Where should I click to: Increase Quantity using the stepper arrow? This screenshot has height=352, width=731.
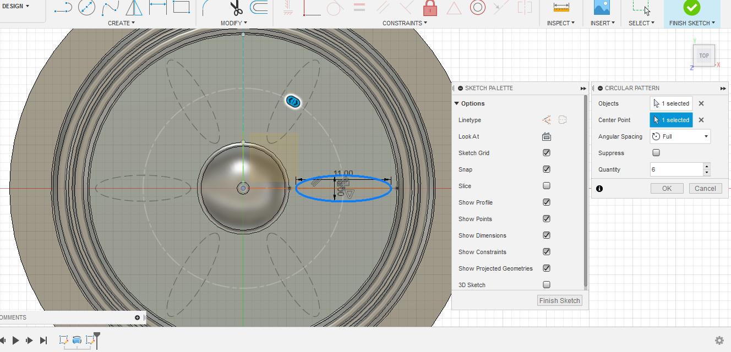click(x=707, y=167)
